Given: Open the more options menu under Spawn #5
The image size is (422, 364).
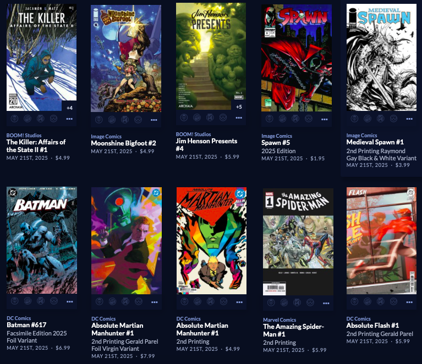Looking at the screenshot, I should 324,119.
